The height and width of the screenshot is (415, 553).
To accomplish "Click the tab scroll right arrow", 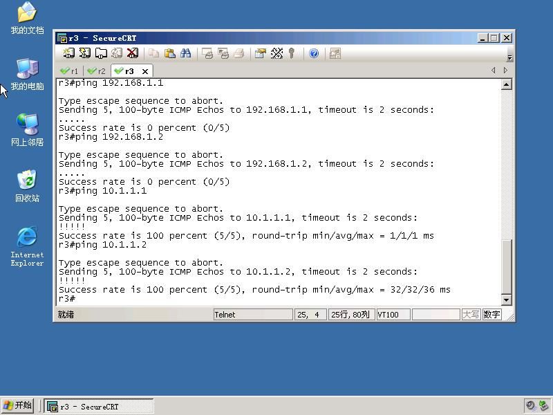I will pos(505,71).
